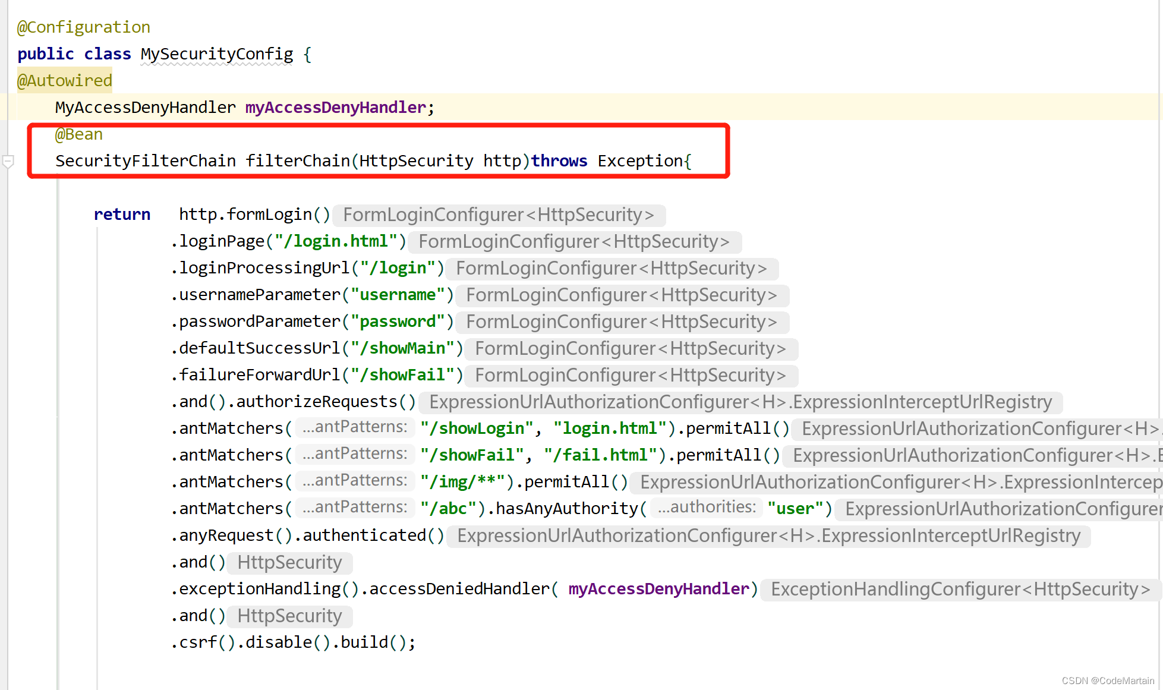Click the "user" authority string

pyautogui.click(x=795, y=509)
